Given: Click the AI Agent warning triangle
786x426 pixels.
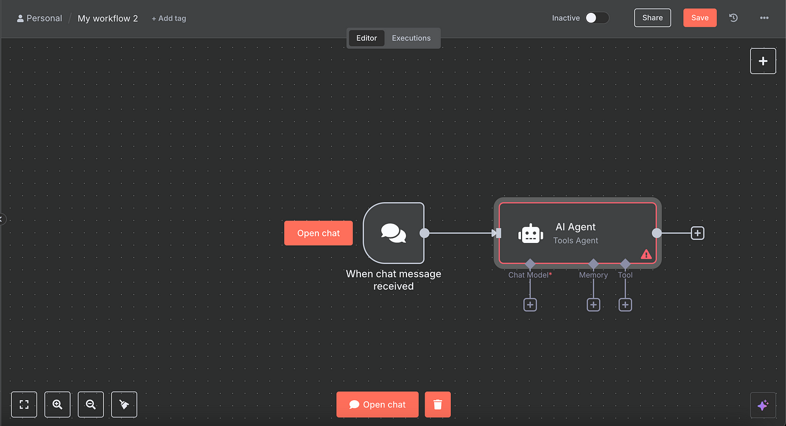Looking at the screenshot, I should tap(646, 254).
